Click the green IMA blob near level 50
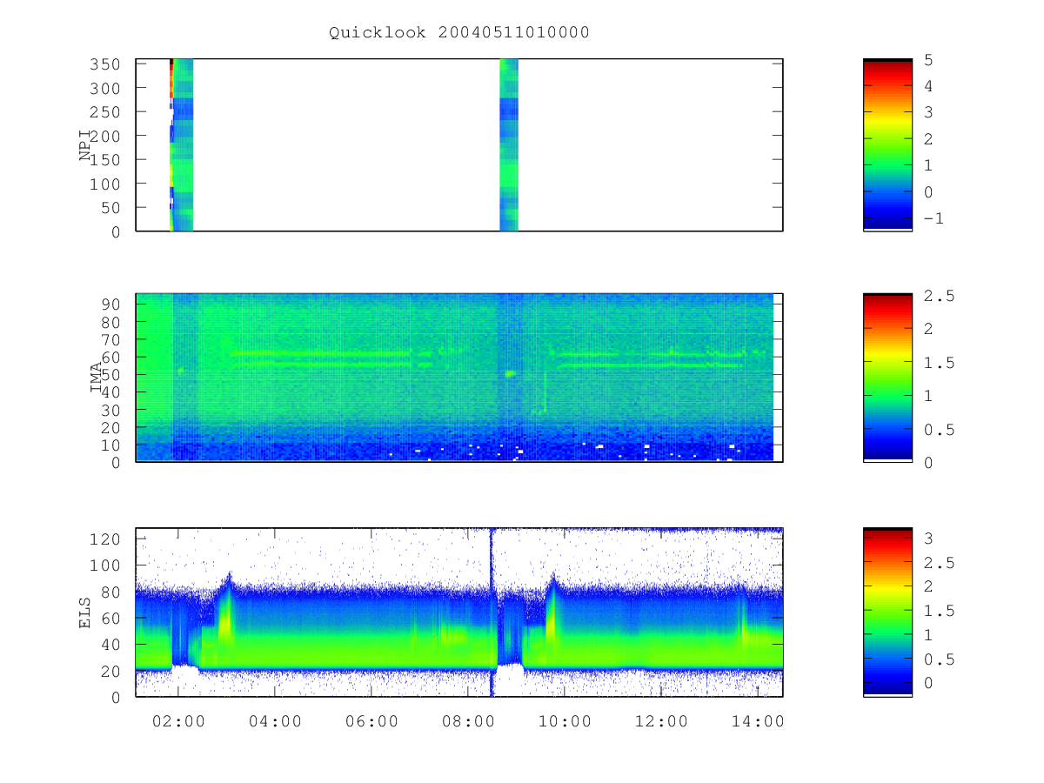Image resolution: width=1044 pixels, height=783 pixels. point(510,374)
